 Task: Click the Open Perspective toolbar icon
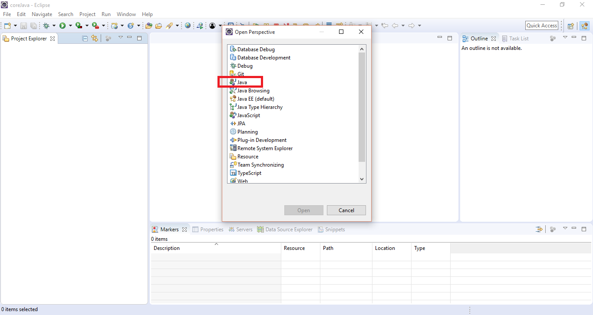point(571,26)
